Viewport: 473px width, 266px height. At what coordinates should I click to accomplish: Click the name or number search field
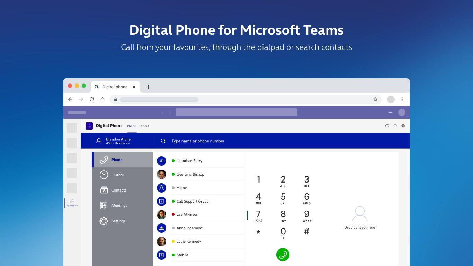click(x=198, y=141)
